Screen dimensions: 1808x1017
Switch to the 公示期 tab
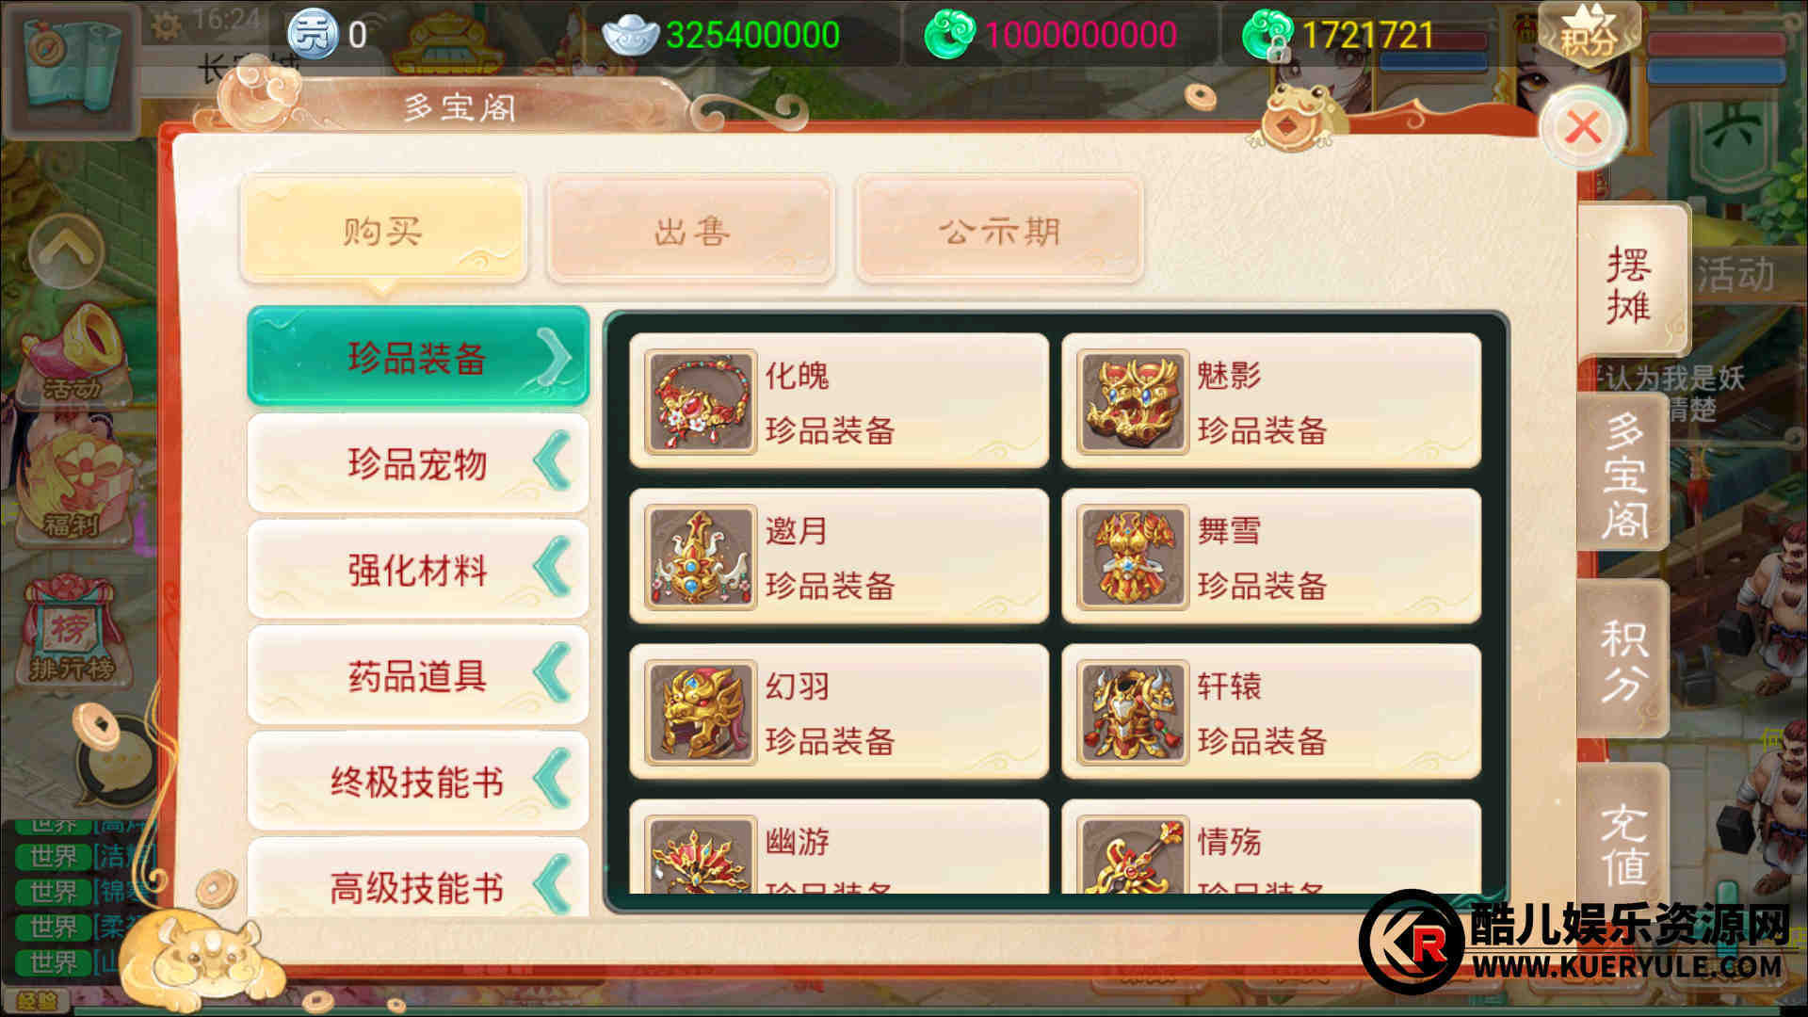999,230
